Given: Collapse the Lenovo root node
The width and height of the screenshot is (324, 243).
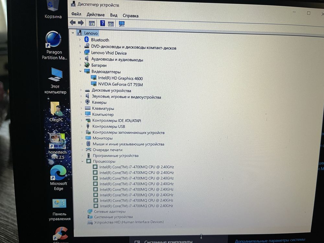Looking at the screenshot, I should 73,33.
